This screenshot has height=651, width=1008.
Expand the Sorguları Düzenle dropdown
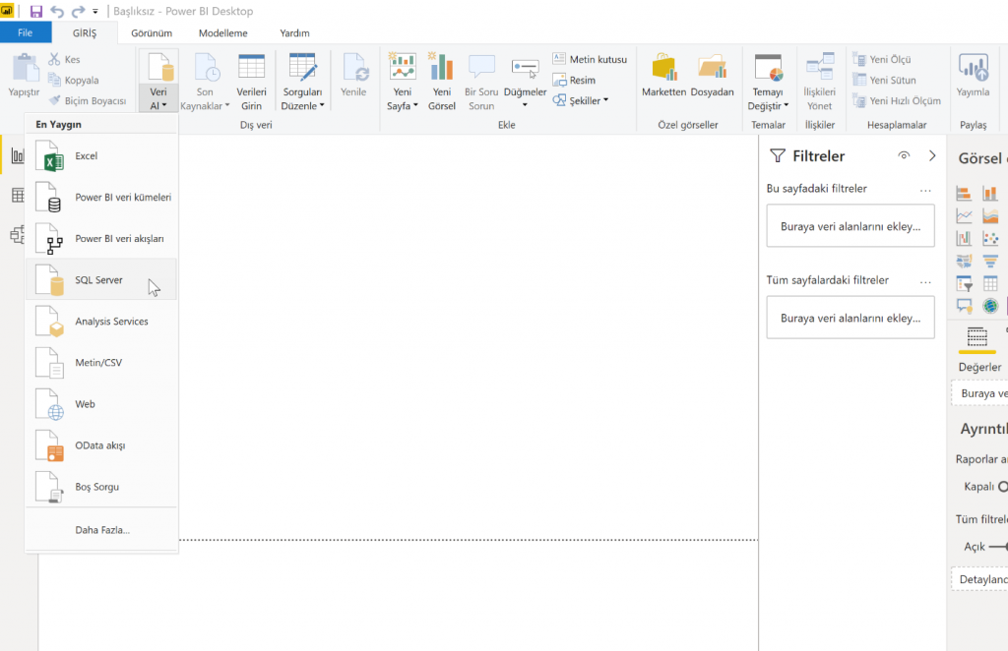pyautogui.click(x=322, y=106)
